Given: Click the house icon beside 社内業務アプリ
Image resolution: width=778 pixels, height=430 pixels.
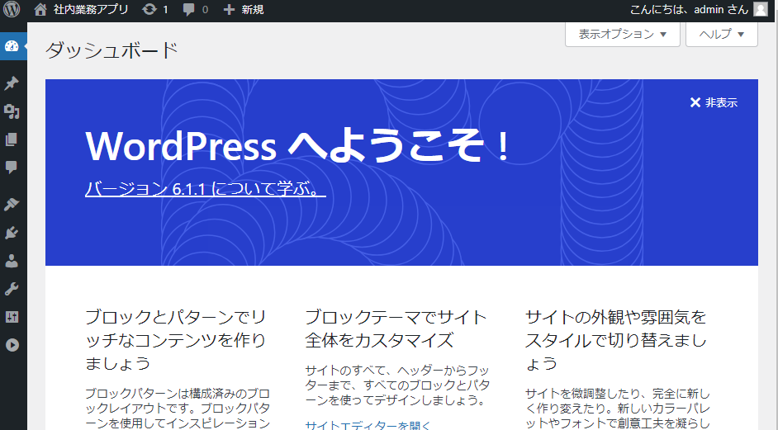Looking at the screenshot, I should [x=40, y=9].
